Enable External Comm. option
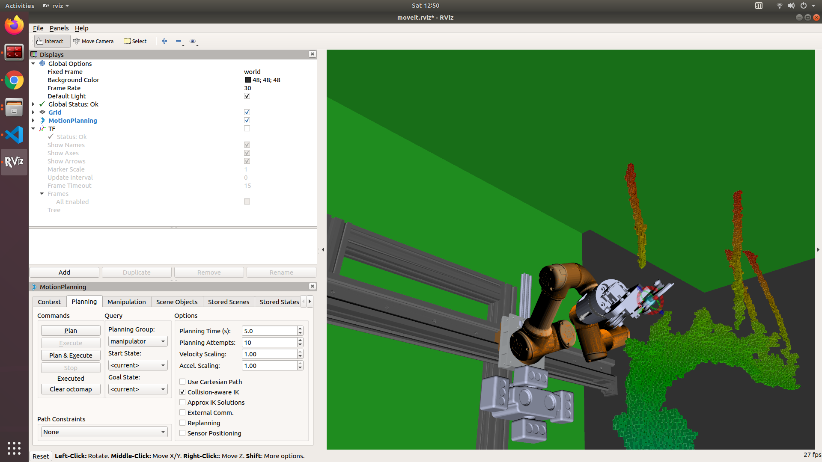This screenshot has height=462, width=822. [x=182, y=412]
